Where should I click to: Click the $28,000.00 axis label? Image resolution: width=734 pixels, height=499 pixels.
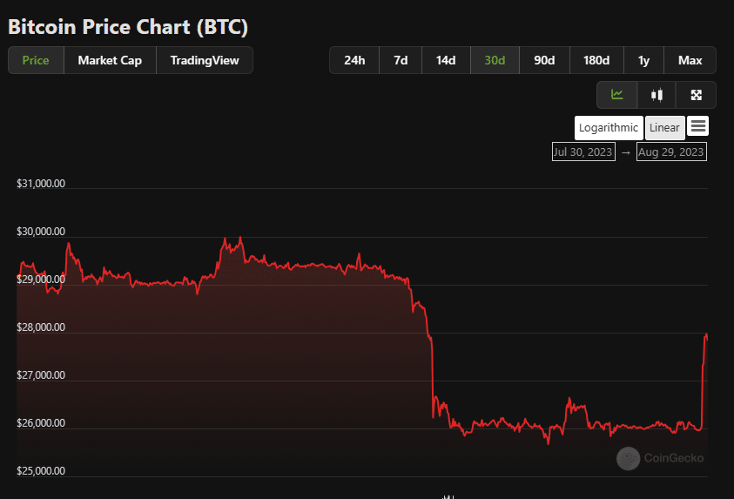pos(41,327)
